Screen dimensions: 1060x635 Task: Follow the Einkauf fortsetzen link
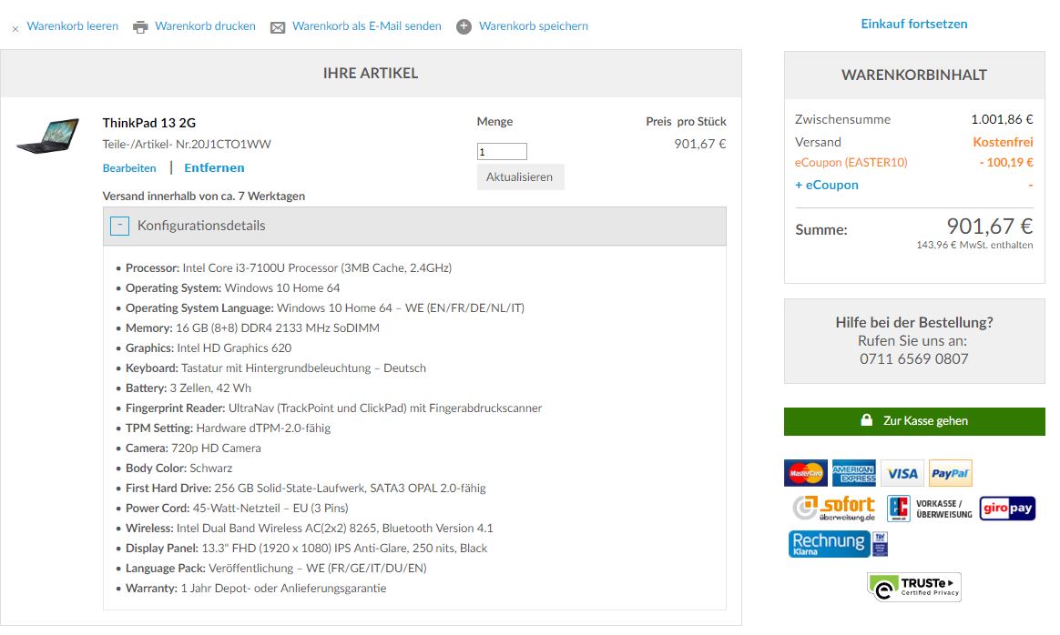click(914, 24)
